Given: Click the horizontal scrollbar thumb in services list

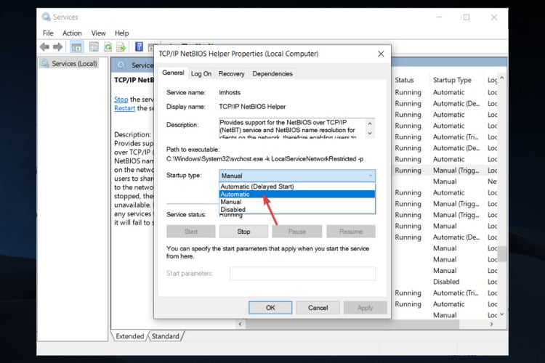Looking at the screenshot, I should pyautogui.click(x=352, y=324).
